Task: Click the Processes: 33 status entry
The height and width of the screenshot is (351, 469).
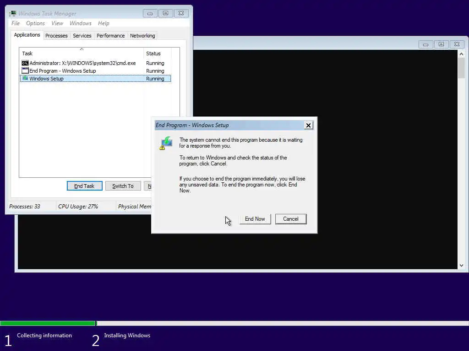Action: point(25,207)
